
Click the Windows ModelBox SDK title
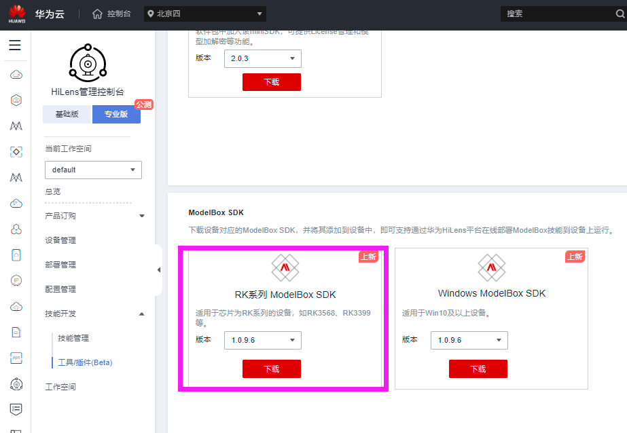pos(492,294)
